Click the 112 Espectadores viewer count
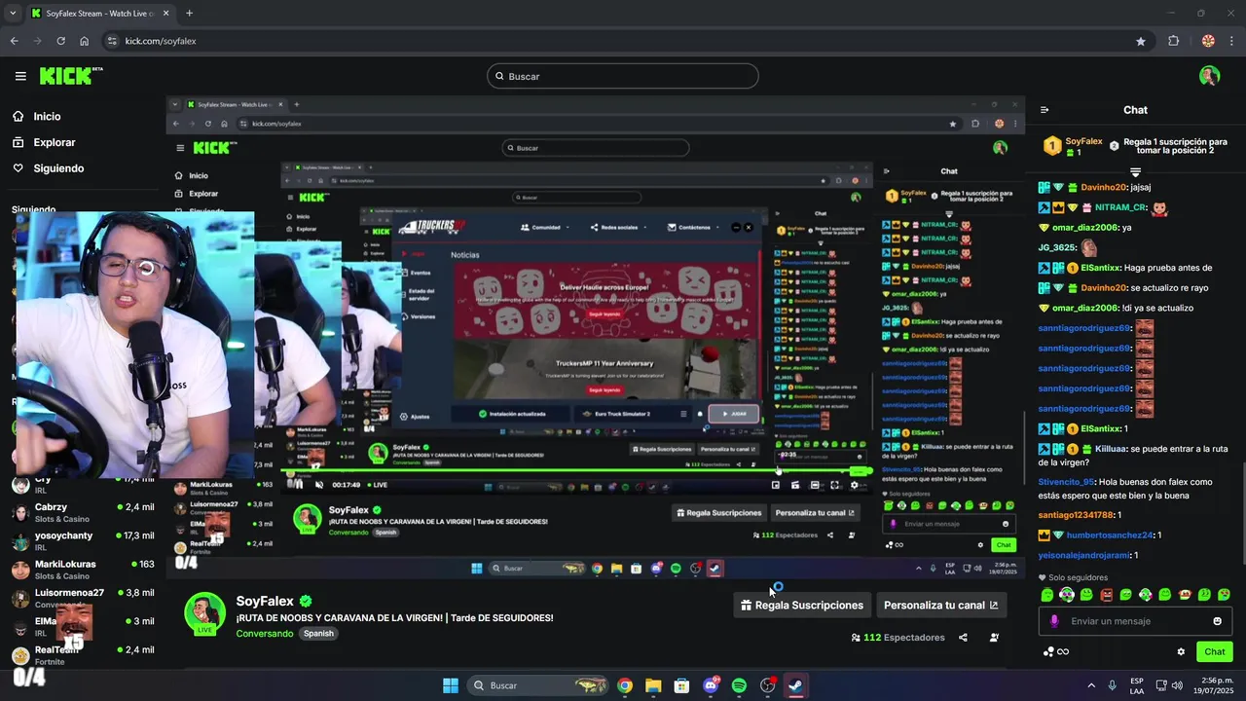 tap(898, 638)
